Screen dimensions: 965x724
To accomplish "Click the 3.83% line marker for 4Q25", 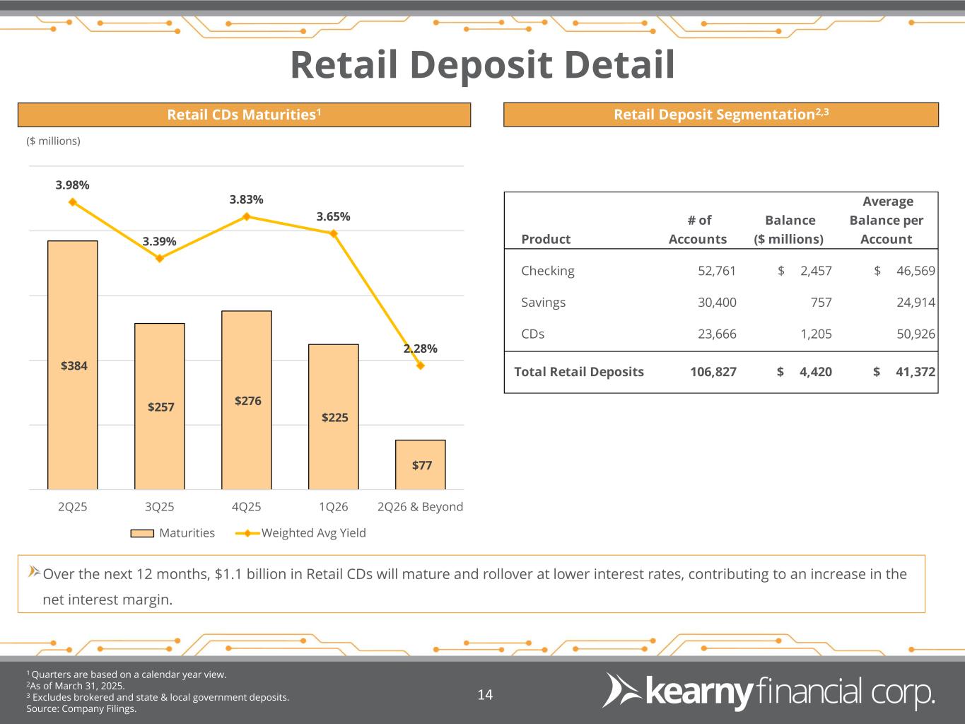I will tap(247, 216).
